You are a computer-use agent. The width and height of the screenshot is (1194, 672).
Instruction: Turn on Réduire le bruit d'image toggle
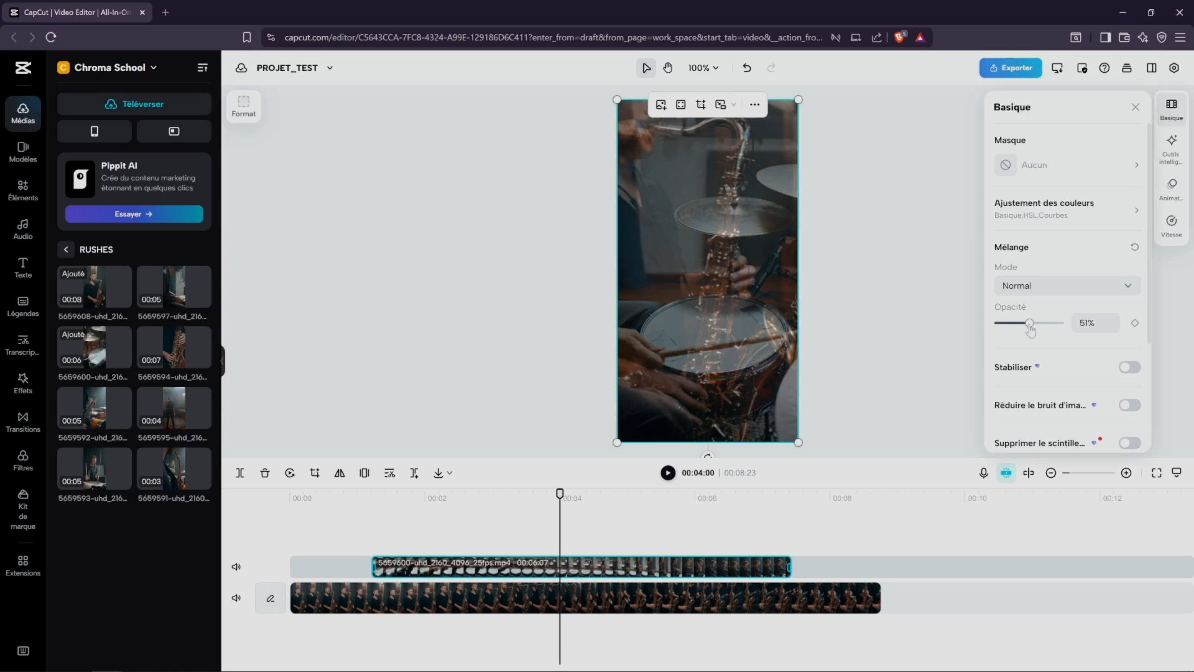click(1129, 405)
